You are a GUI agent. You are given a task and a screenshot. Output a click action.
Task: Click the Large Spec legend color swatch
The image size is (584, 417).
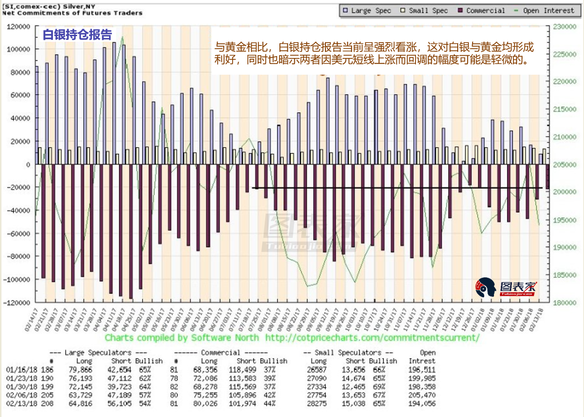point(345,10)
